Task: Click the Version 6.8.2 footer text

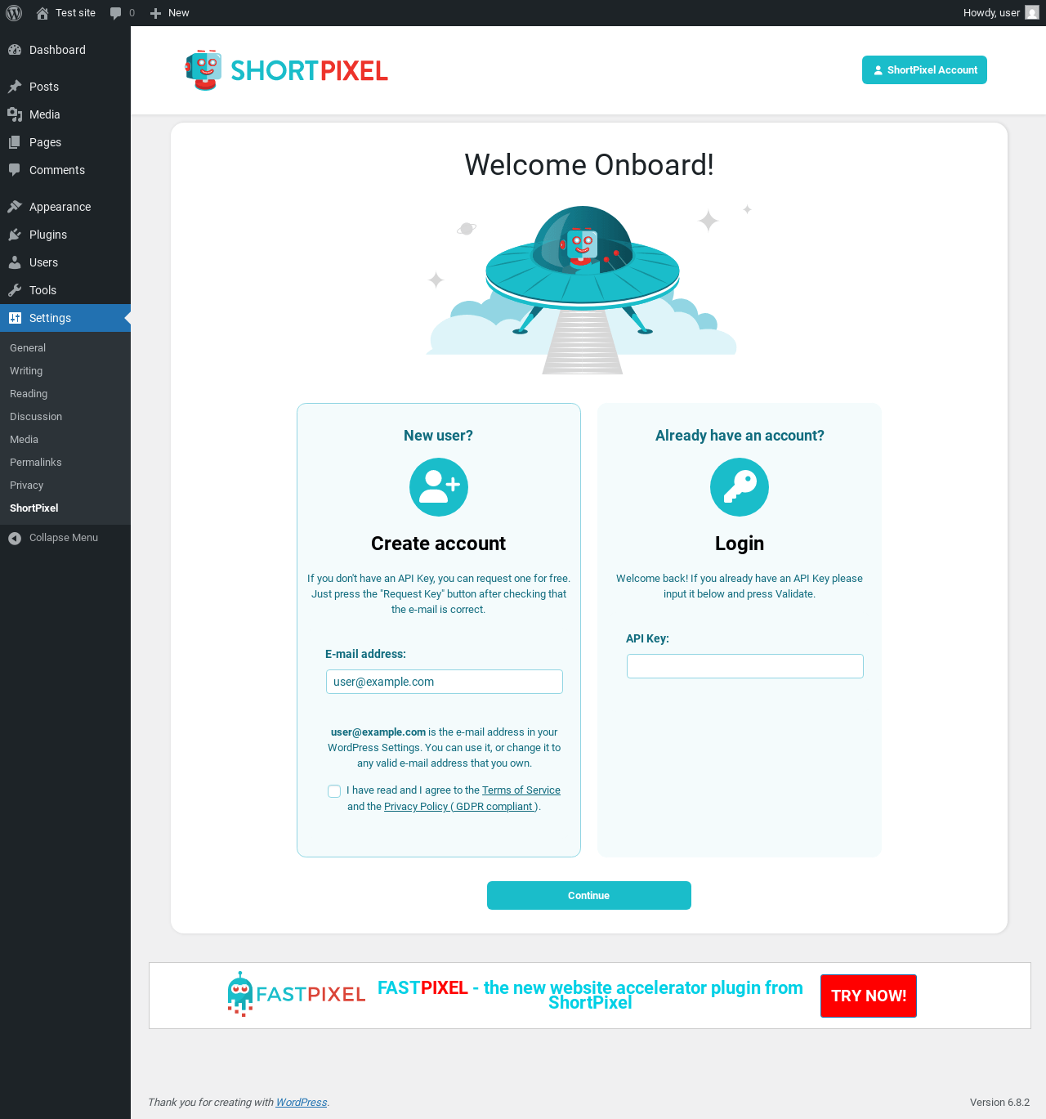Action: click(x=999, y=1103)
